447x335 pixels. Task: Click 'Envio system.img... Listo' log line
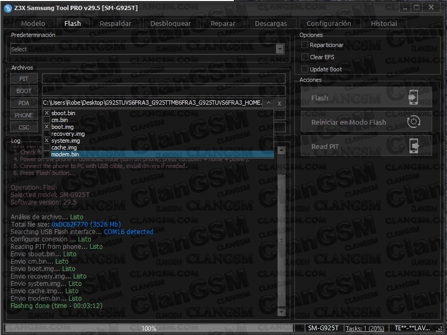click(x=46, y=284)
